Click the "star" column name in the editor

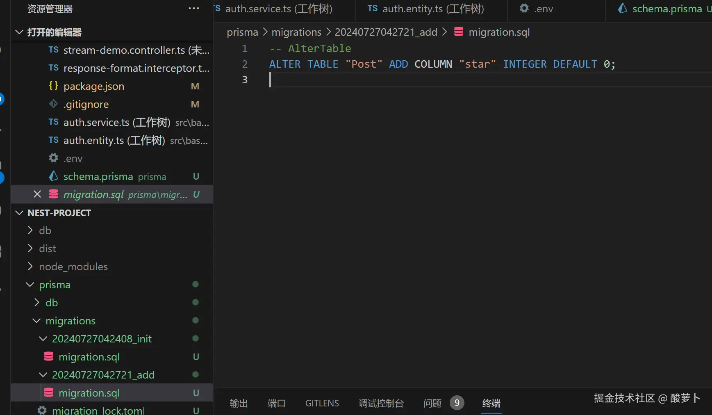pyautogui.click(x=478, y=64)
